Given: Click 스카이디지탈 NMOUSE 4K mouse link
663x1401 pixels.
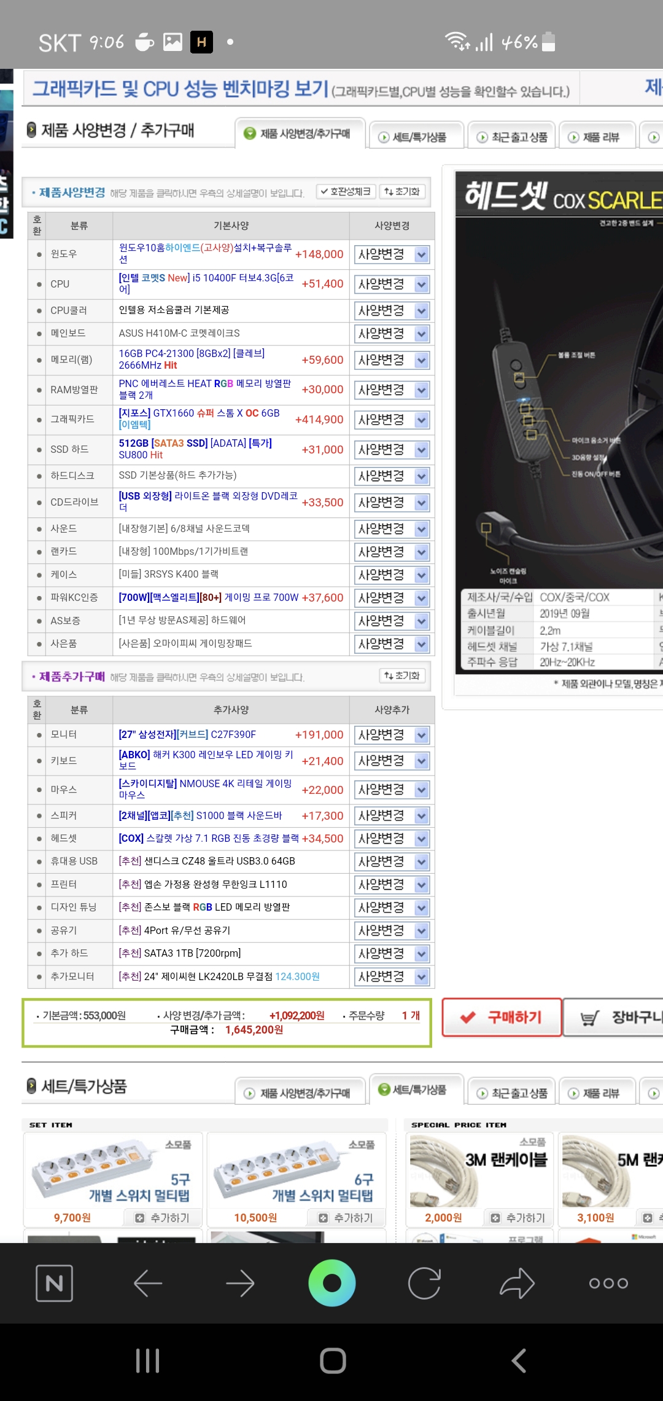Looking at the screenshot, I should pos(205,789).
